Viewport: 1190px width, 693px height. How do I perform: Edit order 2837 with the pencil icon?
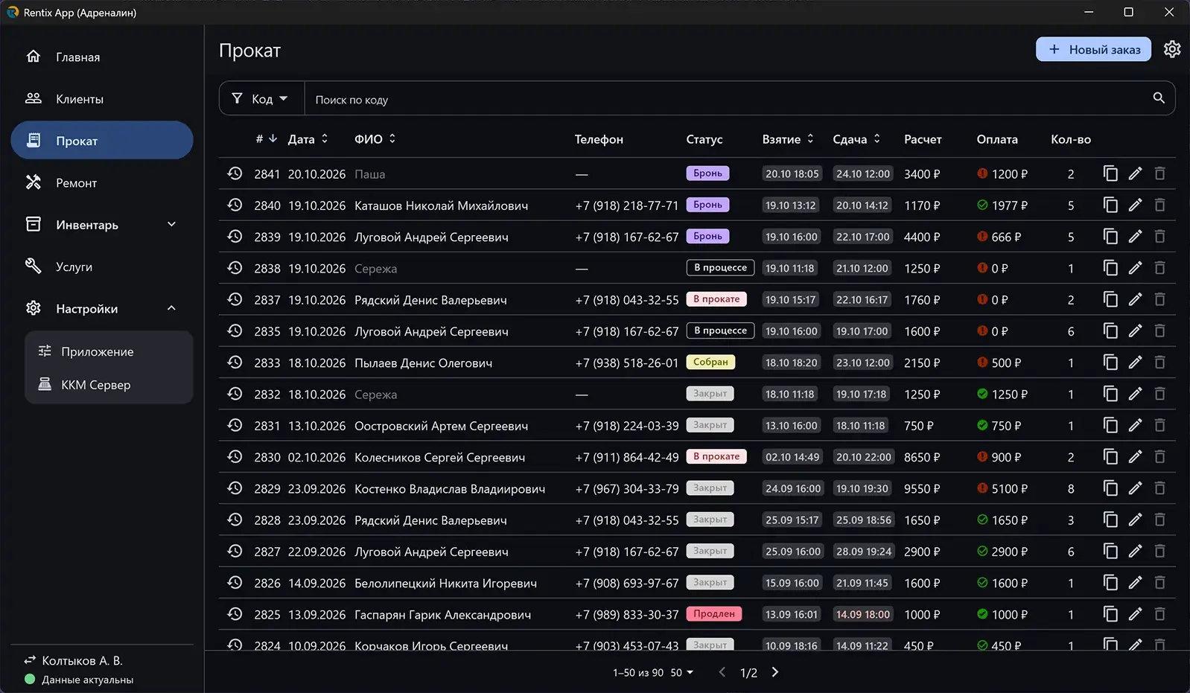tap(1135, 299)
